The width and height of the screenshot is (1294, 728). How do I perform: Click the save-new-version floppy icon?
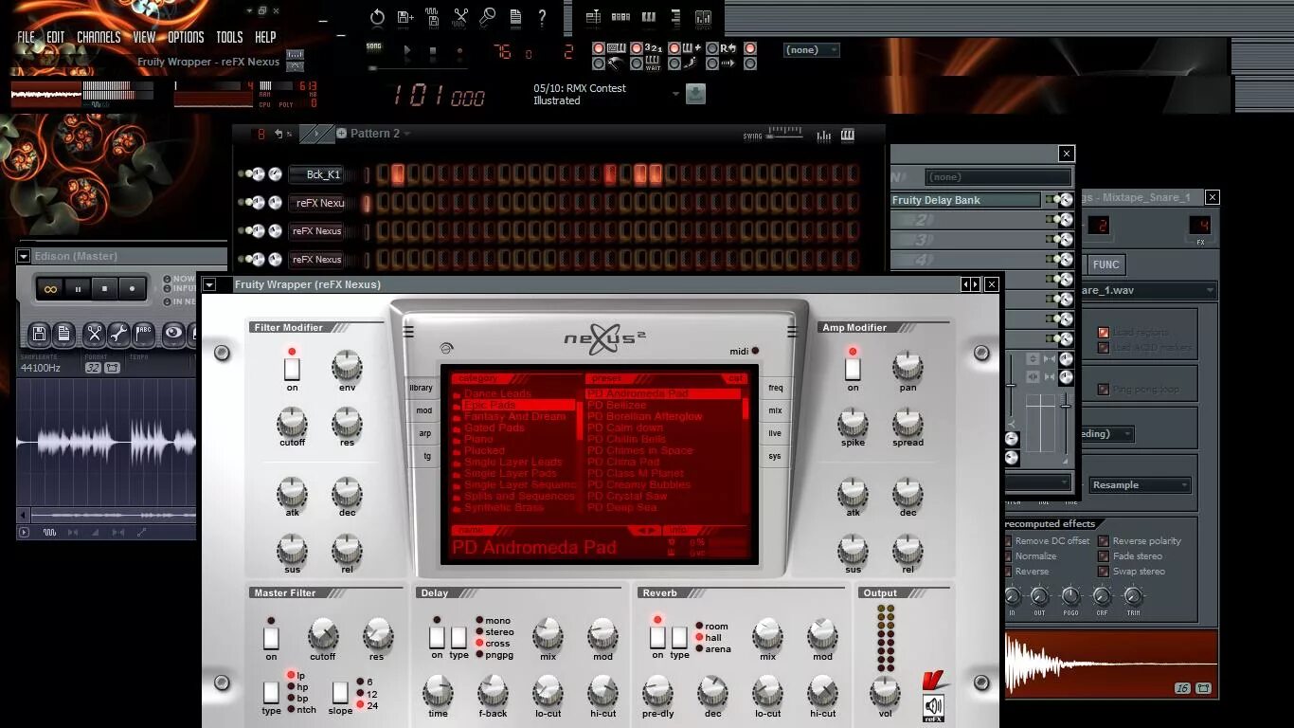click(405, 17)
